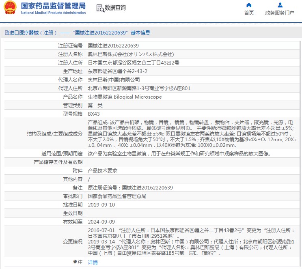Select expiry date 2024-09-09

(101, 222)
